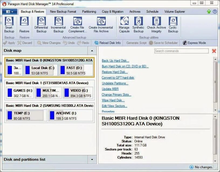The width and height of the screenshot is (220, 172).
Task: Click the Undelete Partitions link
Action: [115, 83]
